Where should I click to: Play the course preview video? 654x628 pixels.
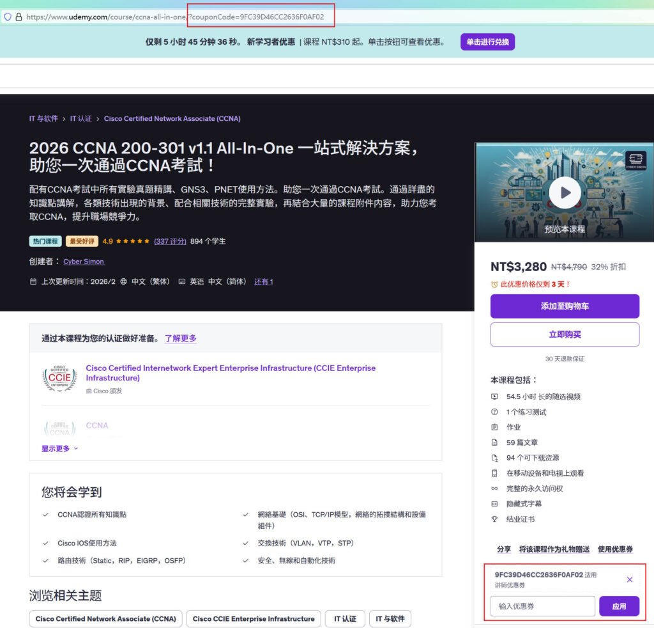point(565,192)
